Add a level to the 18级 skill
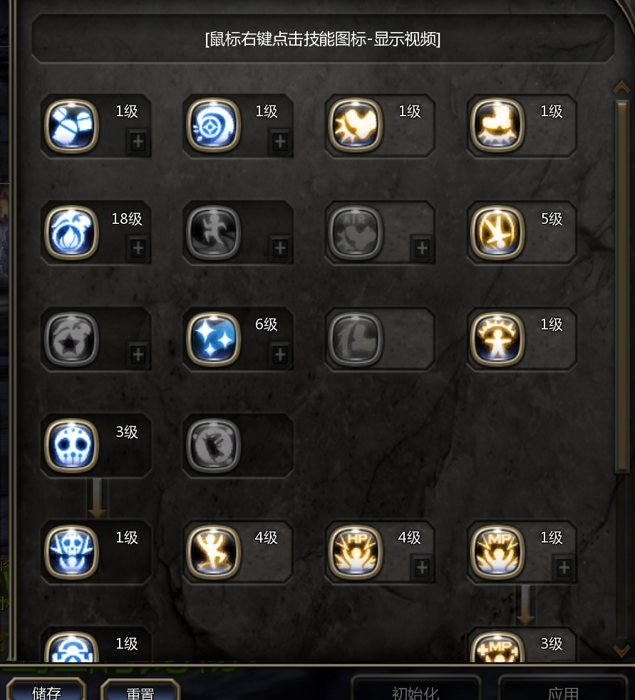This screenshot has width=635, height=700. (x=138, y=248)
